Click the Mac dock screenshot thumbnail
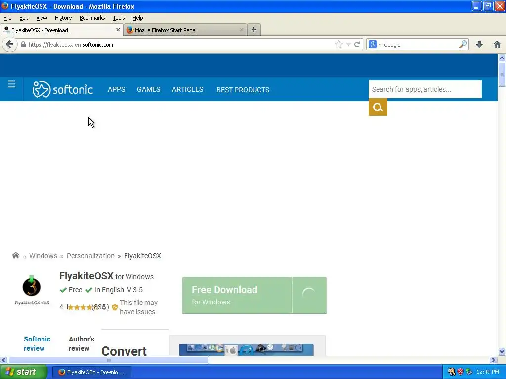The width and height of the screenshot is (506, 379). point(247,350)
